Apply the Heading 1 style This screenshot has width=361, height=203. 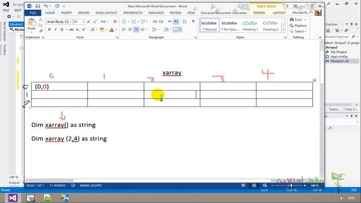click(250, 25)
